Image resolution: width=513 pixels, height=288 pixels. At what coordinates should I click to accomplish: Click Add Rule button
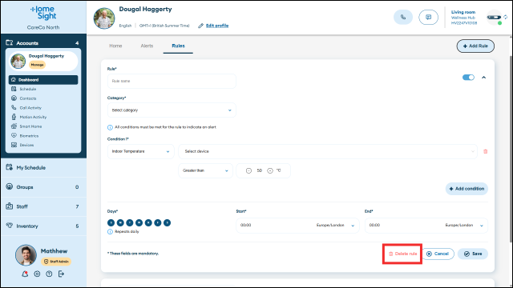[475, 46]
